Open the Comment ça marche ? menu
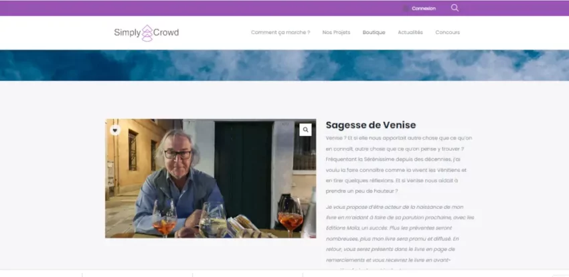This screenshot has width=569, height=277. point(280,32)
